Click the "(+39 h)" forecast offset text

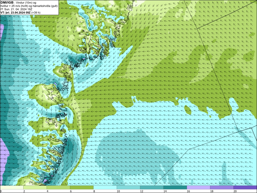tap(36, 13)
